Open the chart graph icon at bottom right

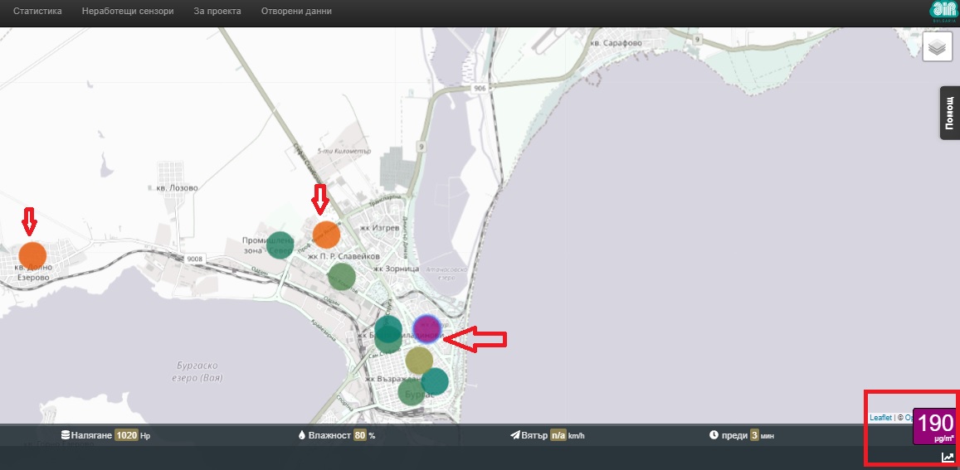pos(948,457)
